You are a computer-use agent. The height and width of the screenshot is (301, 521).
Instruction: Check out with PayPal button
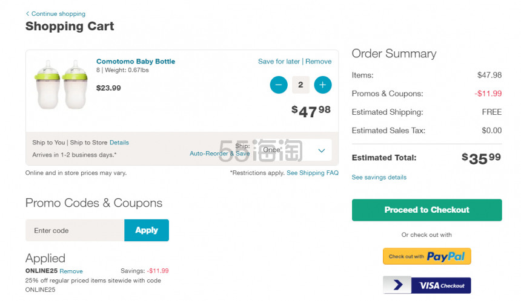coord(427,256)
